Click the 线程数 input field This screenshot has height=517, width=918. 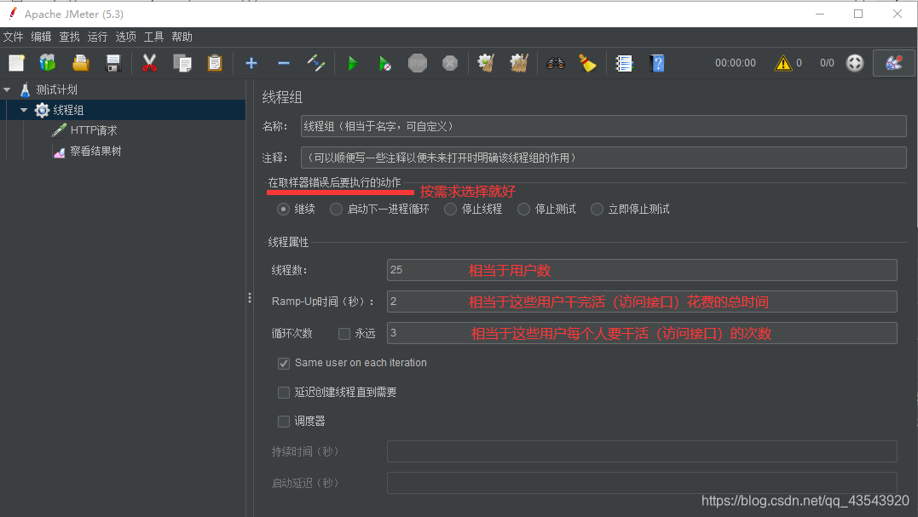point(642,270)
